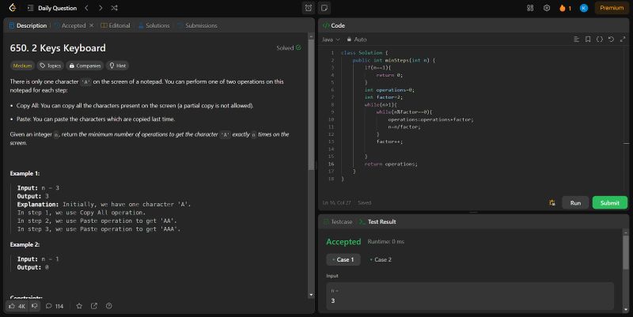Bookmark the code with bookmark icon
Viewport: 633px width, 317px height.
pyautogui.click(x=588, y=39)
